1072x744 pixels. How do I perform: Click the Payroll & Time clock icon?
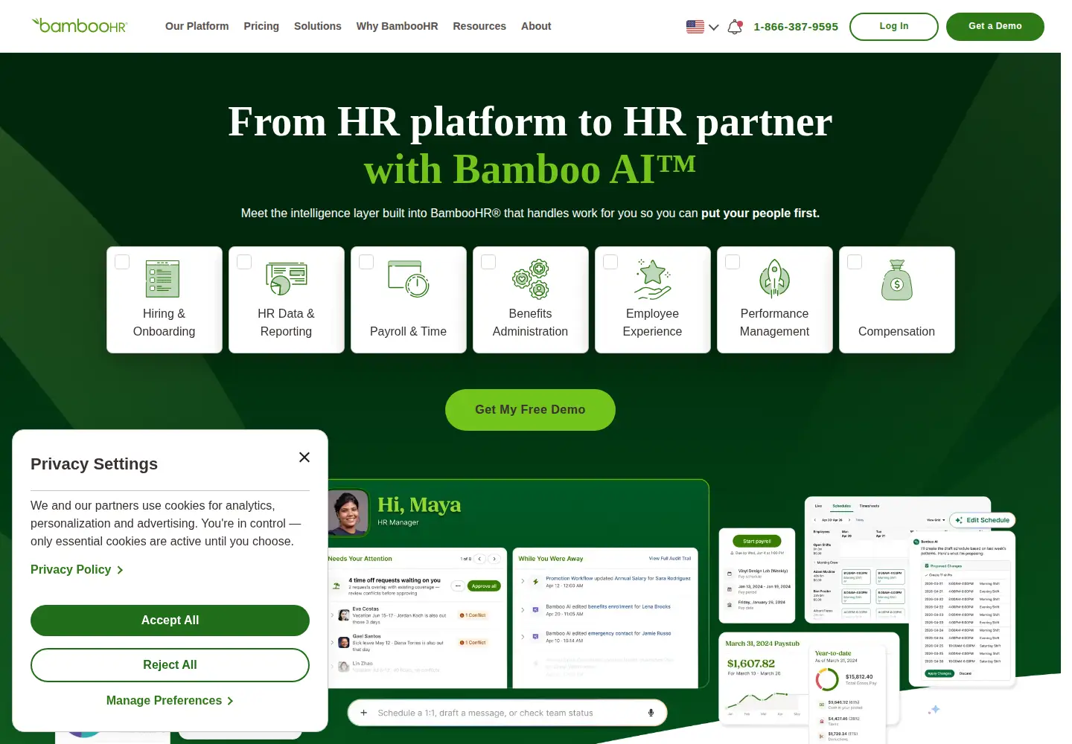pyautogui.click(x=409, y=279)
